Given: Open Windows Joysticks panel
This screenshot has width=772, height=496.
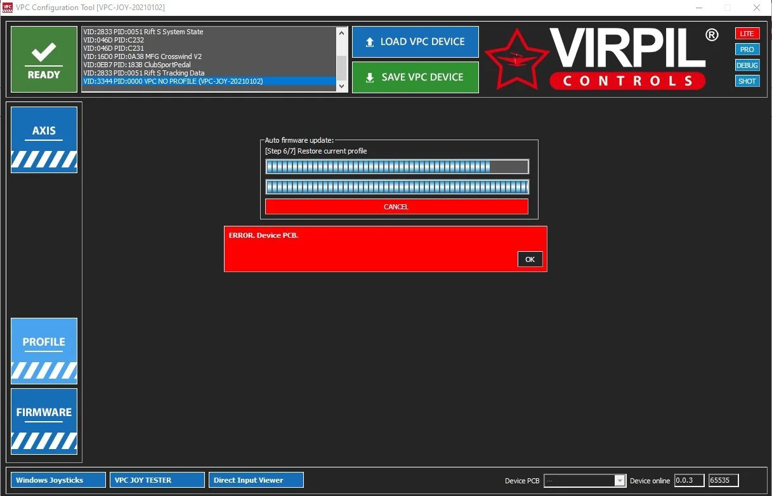Looking at the screenshot, I should coord(58,480).
